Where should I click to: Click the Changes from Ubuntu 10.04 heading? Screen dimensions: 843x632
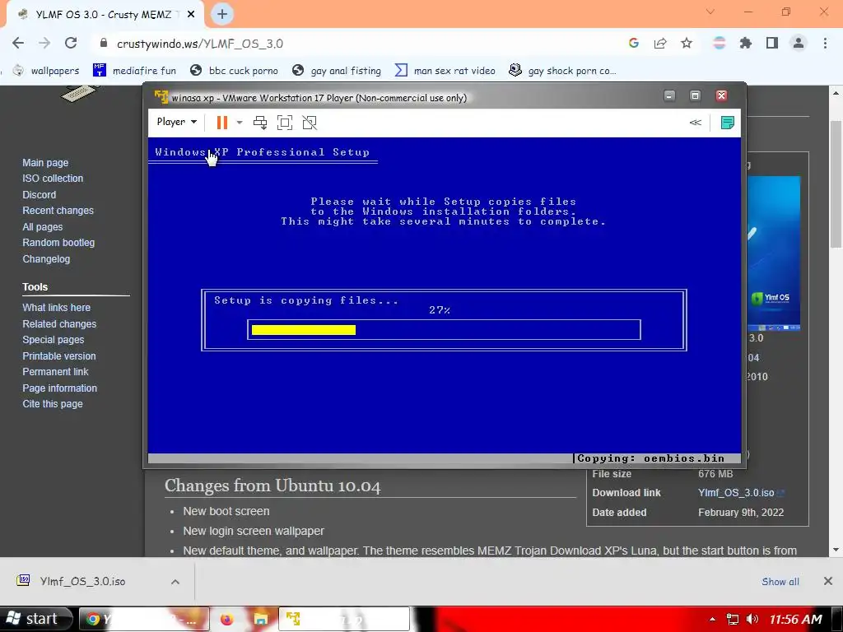coord(272,486)
